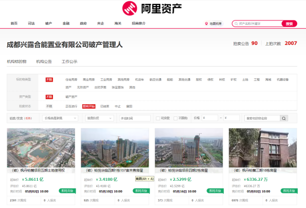Open the 海关 nav item
The height and width of the screenshot is (208, 306).
tap(118, 23)
